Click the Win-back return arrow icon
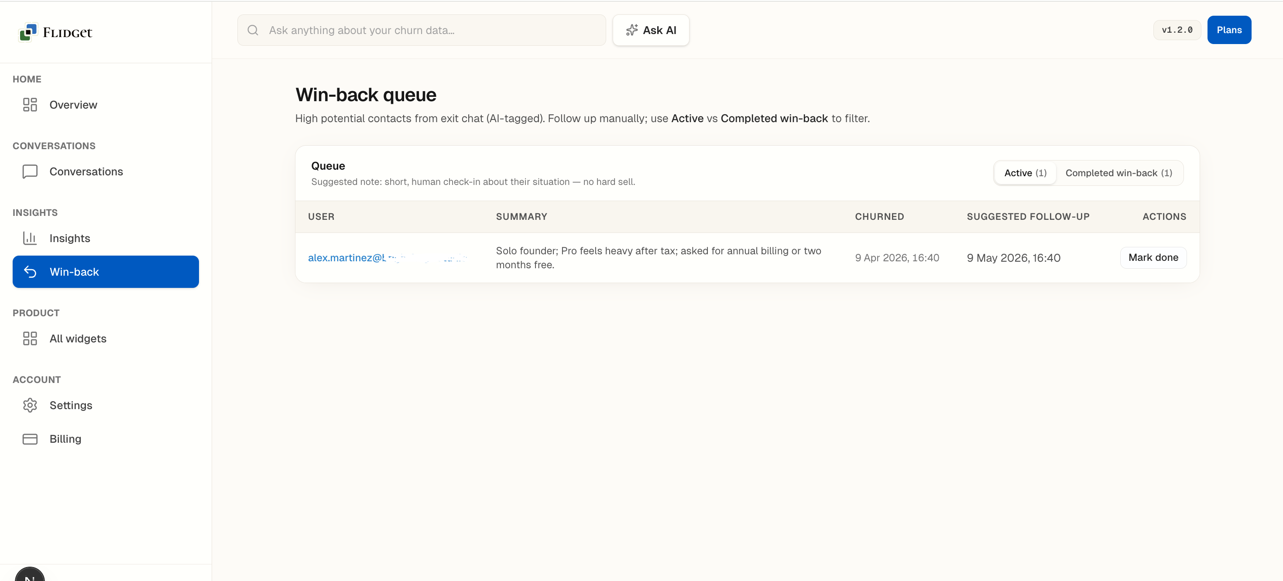1283x581 pixels. pos(30,272)
